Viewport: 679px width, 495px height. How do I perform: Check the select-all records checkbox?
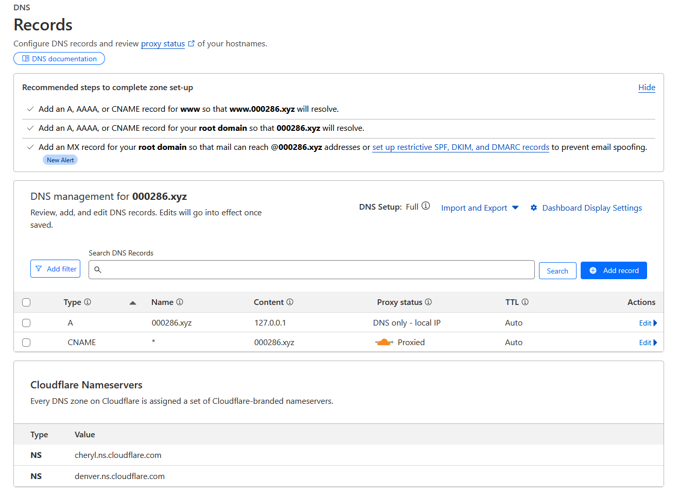click(x=26, y=302)
